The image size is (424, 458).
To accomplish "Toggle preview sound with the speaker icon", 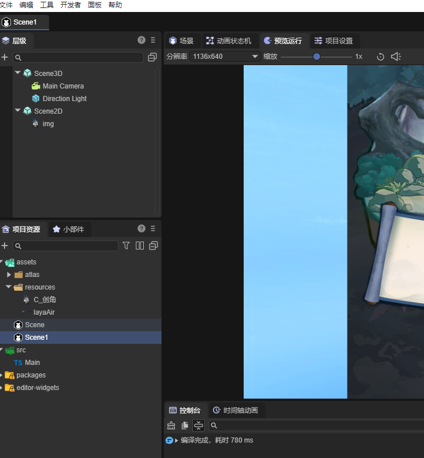I will (396, 57).
